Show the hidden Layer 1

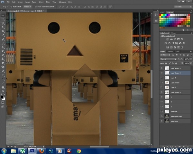(x=161, y=87)
